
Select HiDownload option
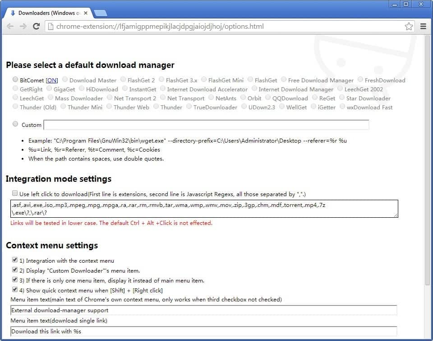click(x=82, y=89)
